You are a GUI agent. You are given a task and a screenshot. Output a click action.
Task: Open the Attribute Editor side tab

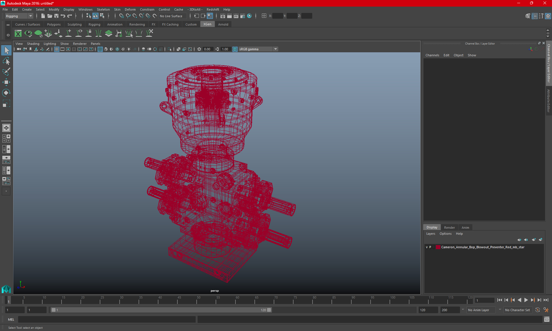tap(549, 101)
